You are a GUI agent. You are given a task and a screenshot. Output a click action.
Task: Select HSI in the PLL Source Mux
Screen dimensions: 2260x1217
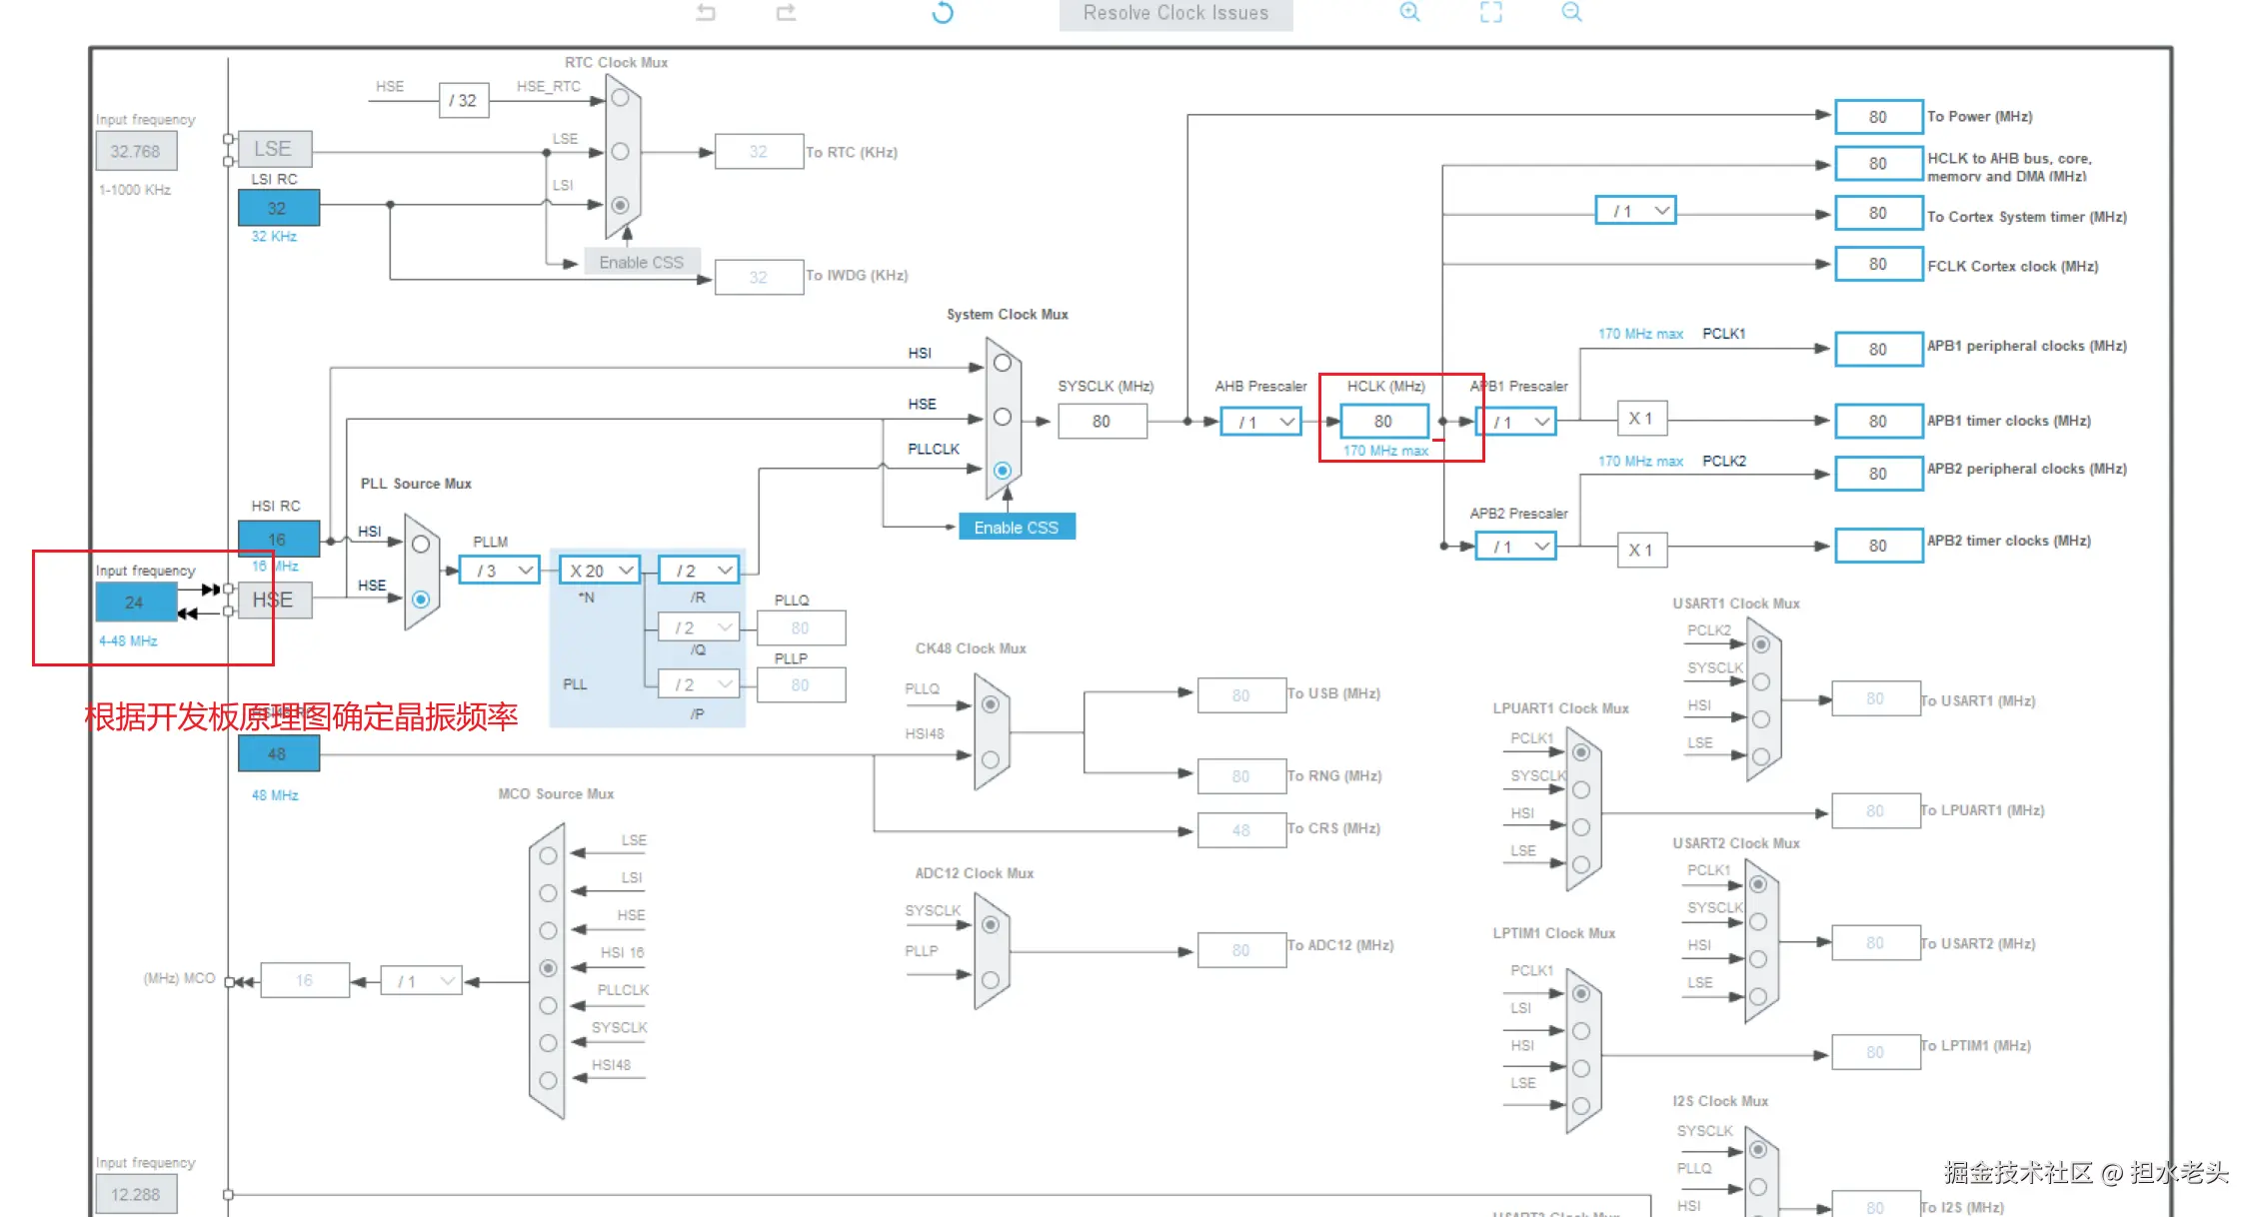(421, 545)
